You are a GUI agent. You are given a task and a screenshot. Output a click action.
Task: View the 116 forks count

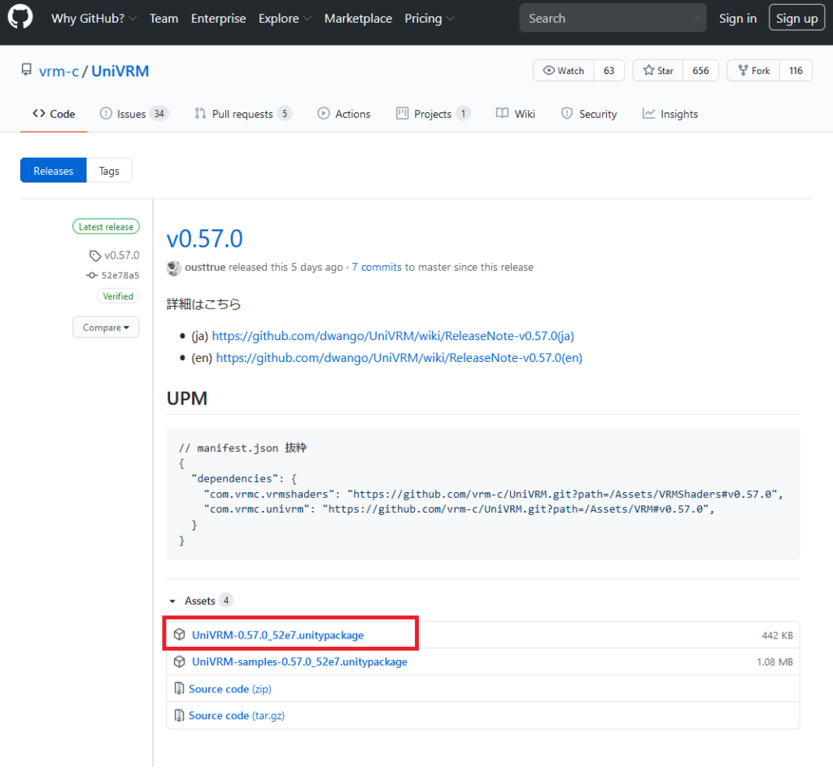tap(796, 71)
